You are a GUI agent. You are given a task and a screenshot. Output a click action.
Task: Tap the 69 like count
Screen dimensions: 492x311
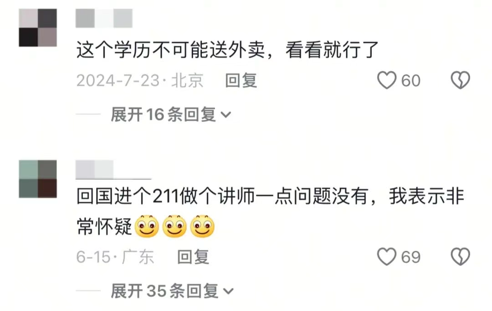411,257
